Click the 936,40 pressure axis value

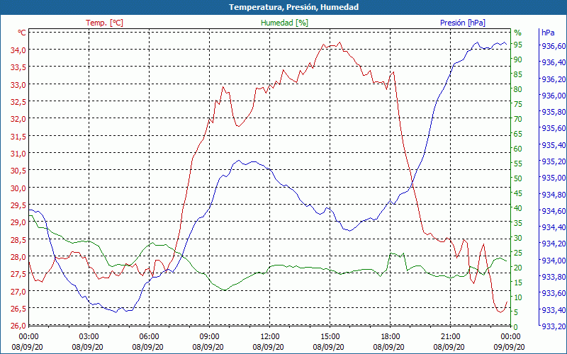[x=554, y=63]
